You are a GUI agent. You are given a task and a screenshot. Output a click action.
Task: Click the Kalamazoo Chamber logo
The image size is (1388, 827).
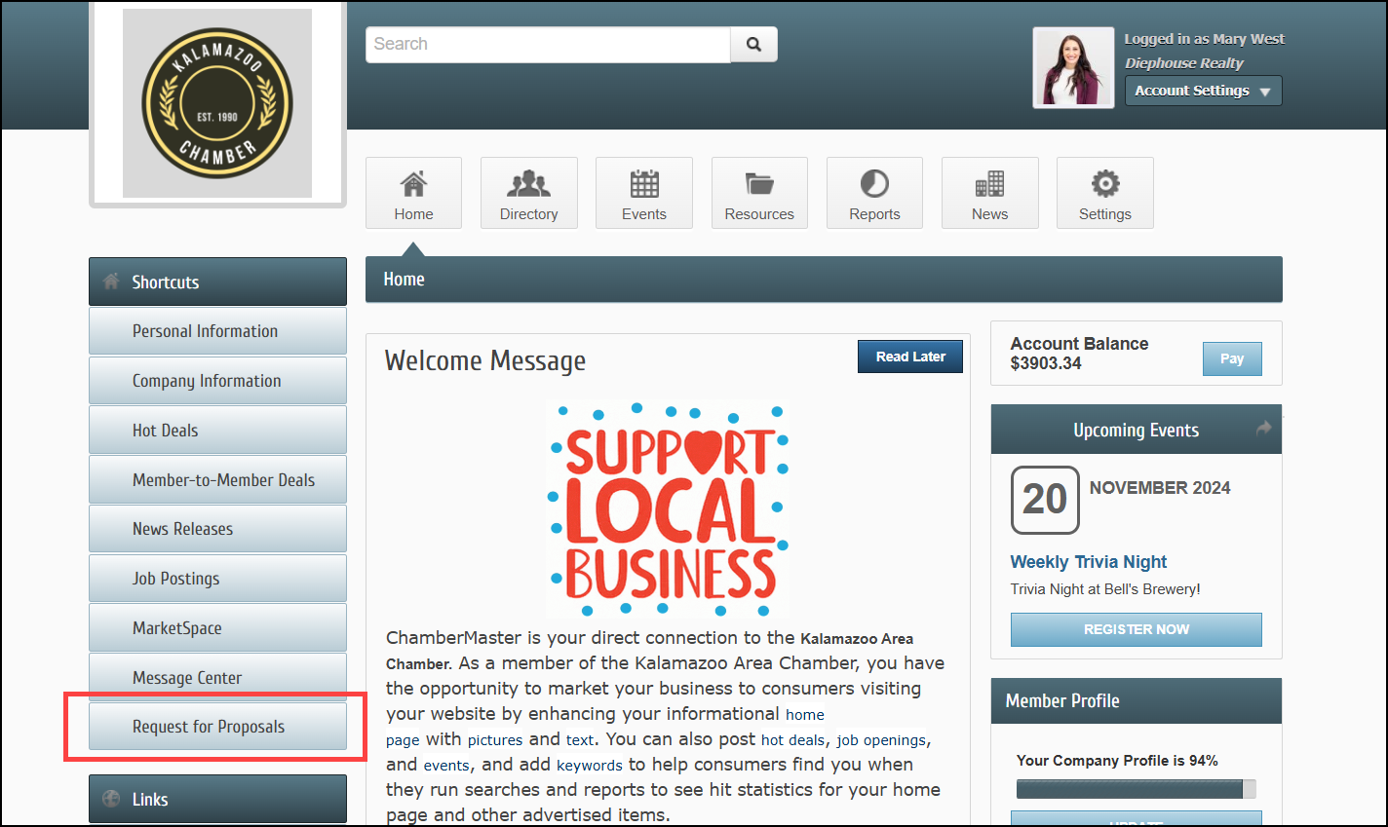click(x=217, y=103)
